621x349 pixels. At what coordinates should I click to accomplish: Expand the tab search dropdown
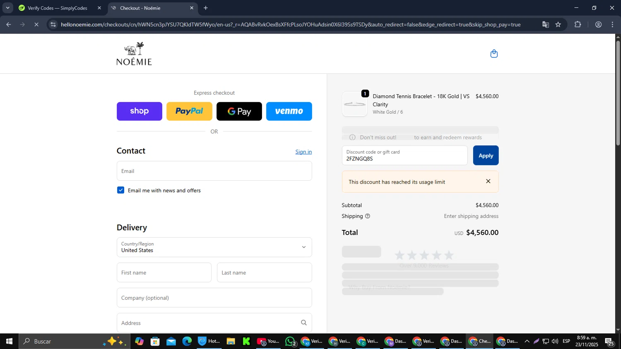coord(7,8)
